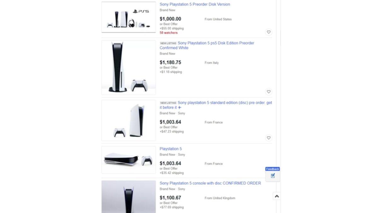The width and height of the screenshot is (378, 213).
Task: Open 'console with disc CONFIRMED ORDER' listing
Action: pos(211,183)
